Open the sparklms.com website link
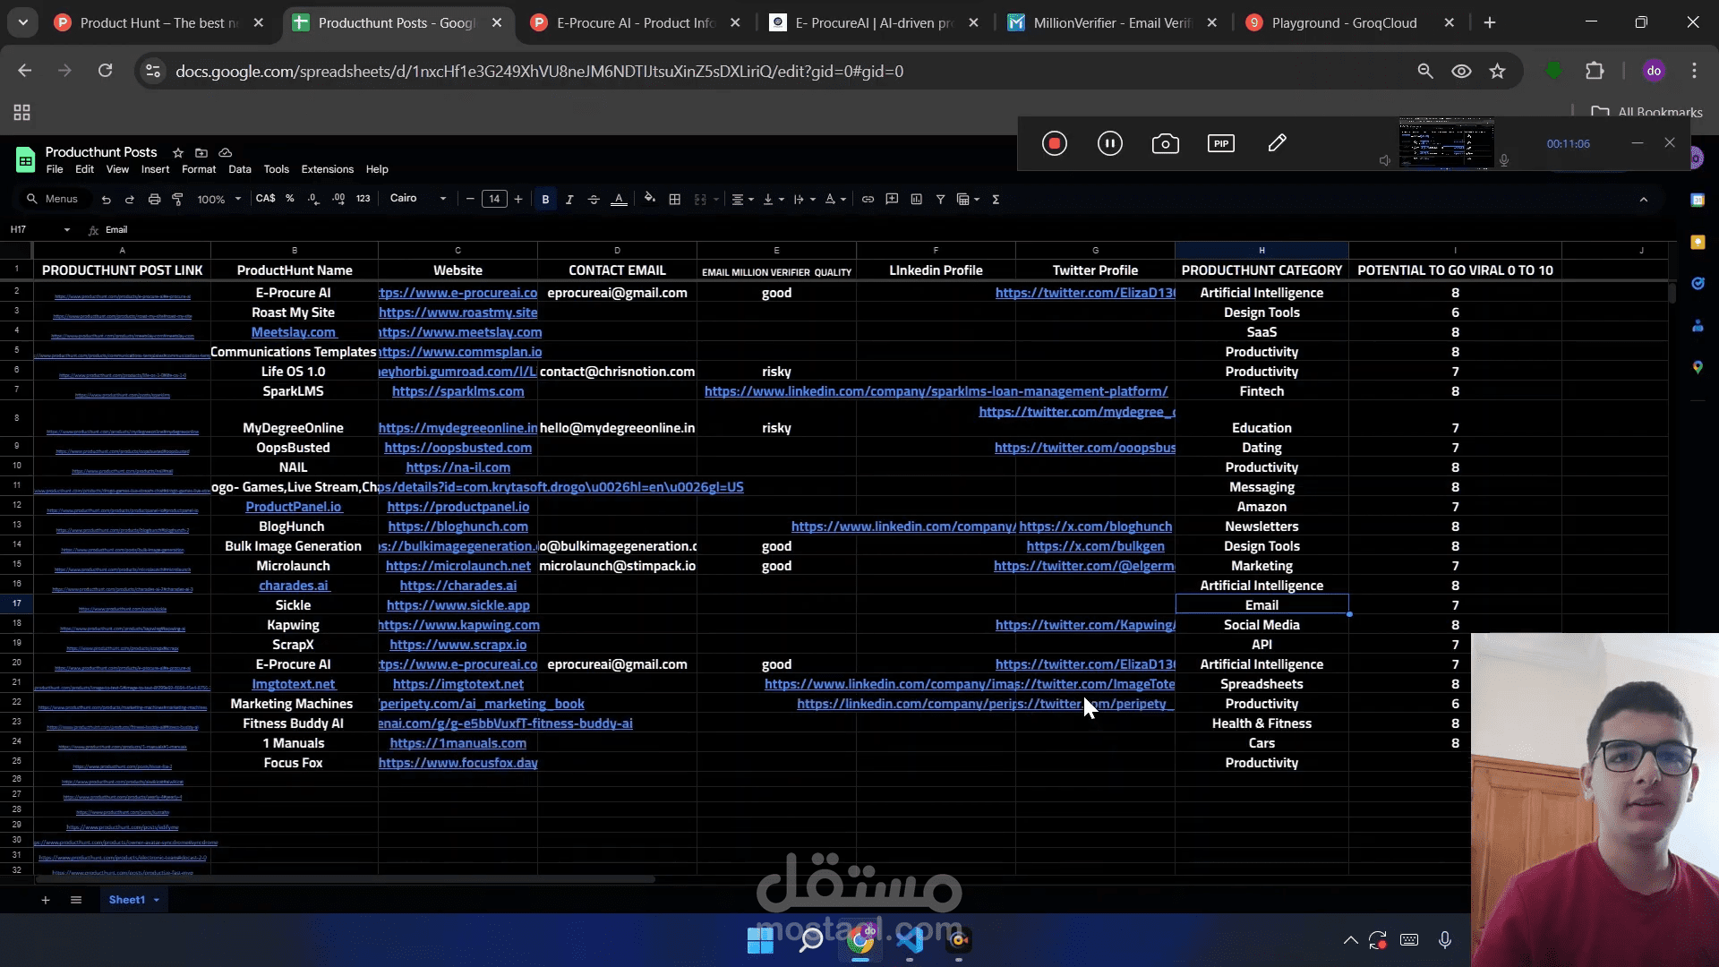This screenshot has width=1719, height=967. 458,391
